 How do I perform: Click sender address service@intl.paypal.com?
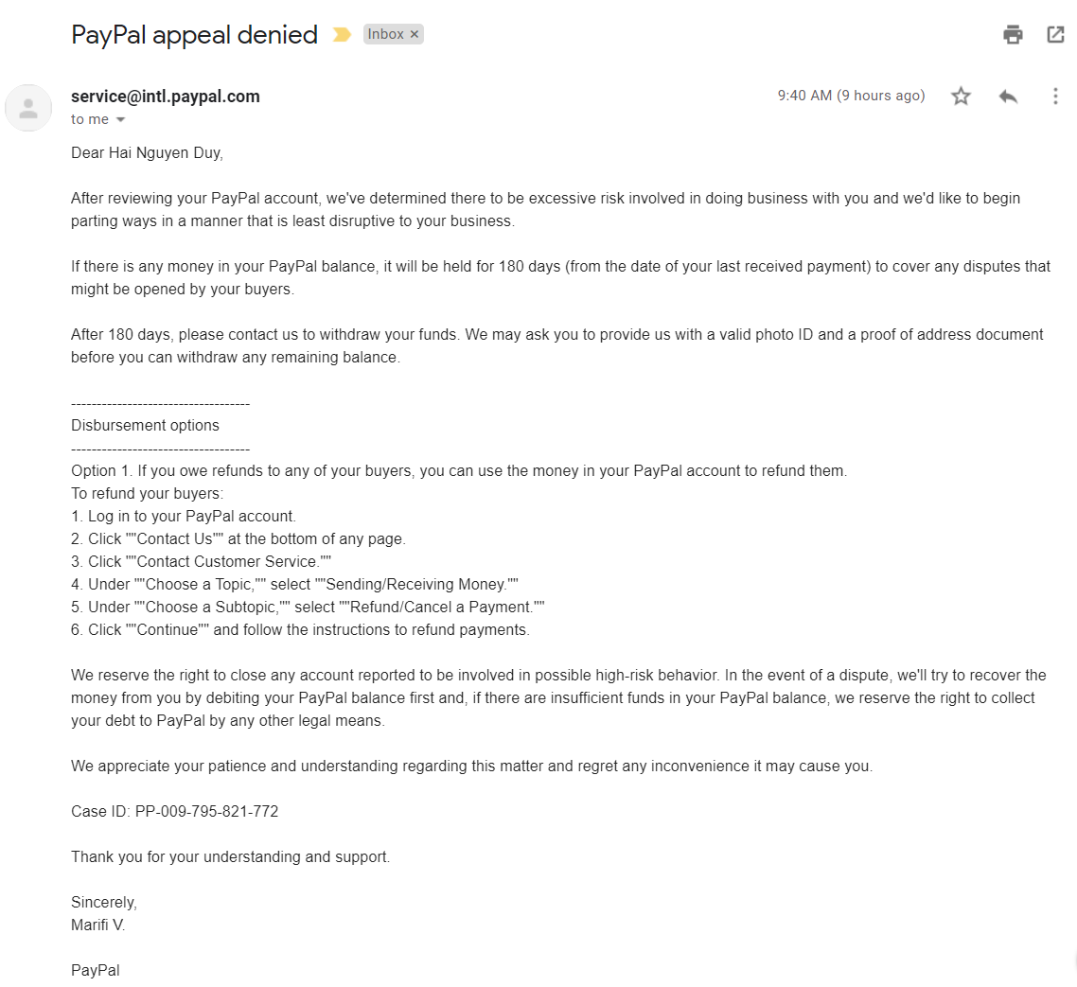(166, 97)
